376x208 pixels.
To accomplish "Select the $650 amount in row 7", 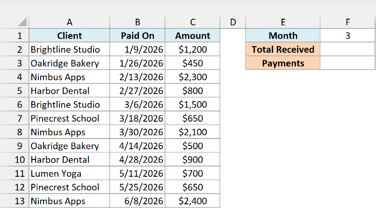I will pos(193,118).
